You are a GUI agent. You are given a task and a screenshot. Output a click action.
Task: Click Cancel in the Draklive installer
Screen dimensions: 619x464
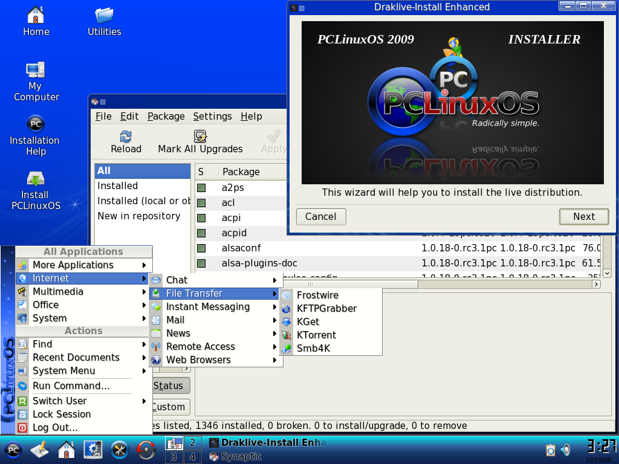coord(321,217)
